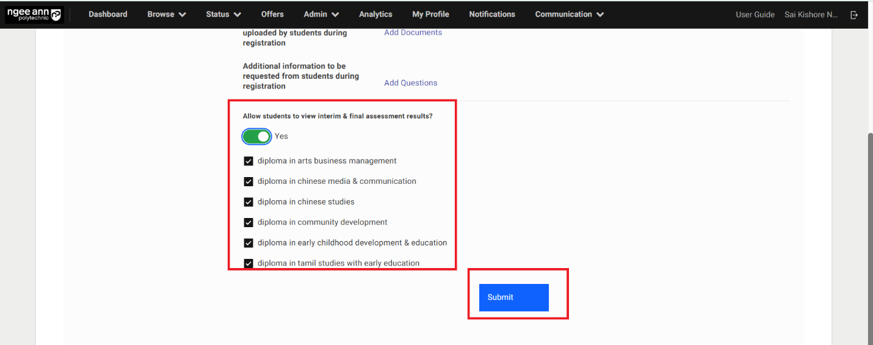Click the Submit button

coord(513,297)
